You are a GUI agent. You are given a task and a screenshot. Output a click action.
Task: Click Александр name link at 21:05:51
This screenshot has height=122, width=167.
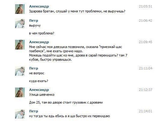click(39, 6)
